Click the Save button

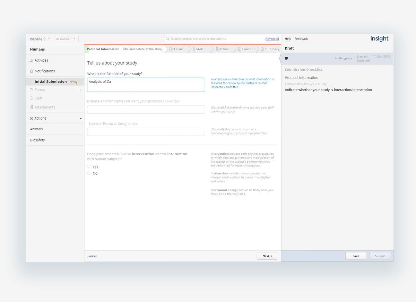[356, 256]
